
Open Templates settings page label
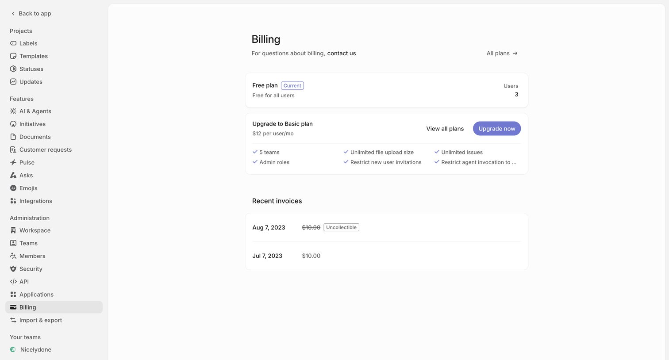[x=34, y=56]
